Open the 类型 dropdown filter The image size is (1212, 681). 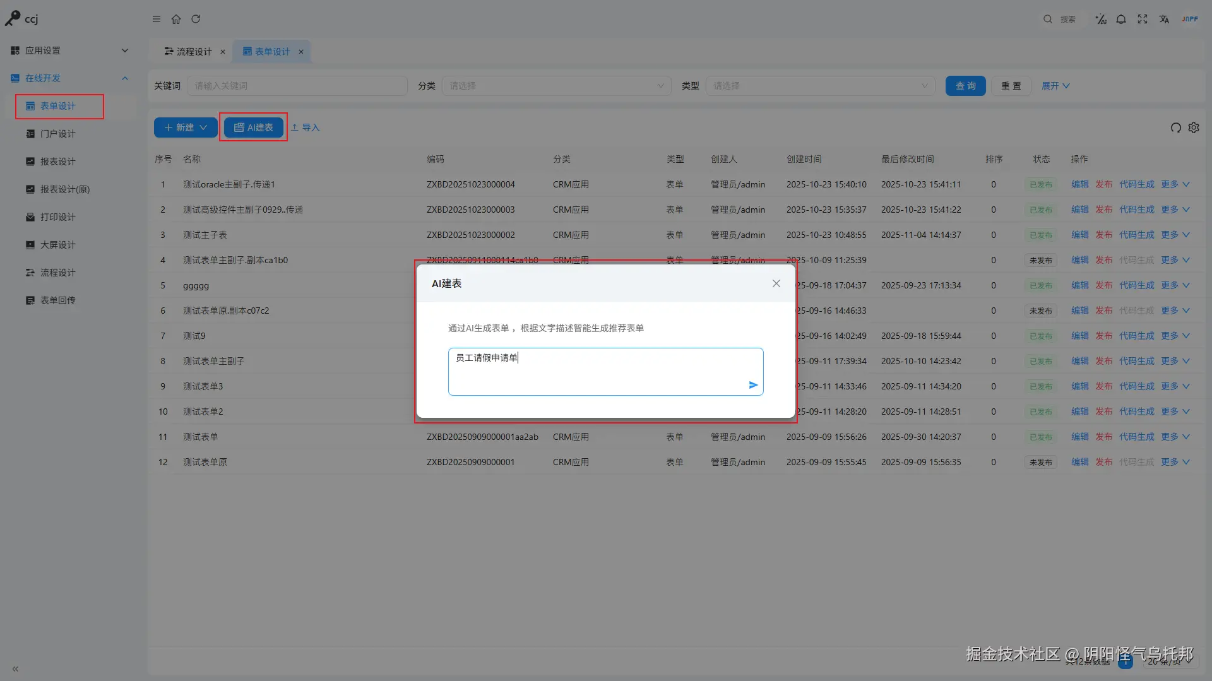click(x=820, y=86)
